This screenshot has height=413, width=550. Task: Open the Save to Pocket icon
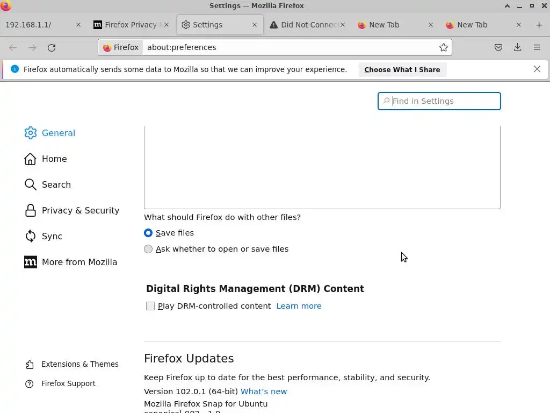pyautogui.click(x=498, y=47)
